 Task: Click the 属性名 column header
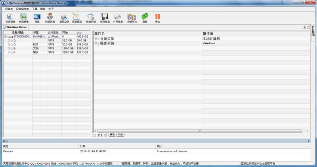147,34
